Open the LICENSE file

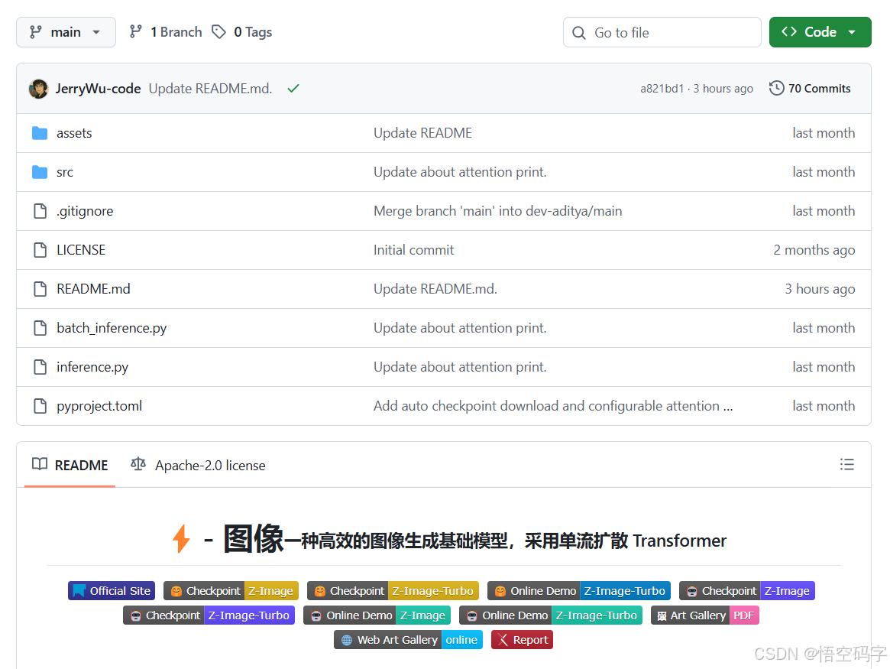(x=81, y=250)
